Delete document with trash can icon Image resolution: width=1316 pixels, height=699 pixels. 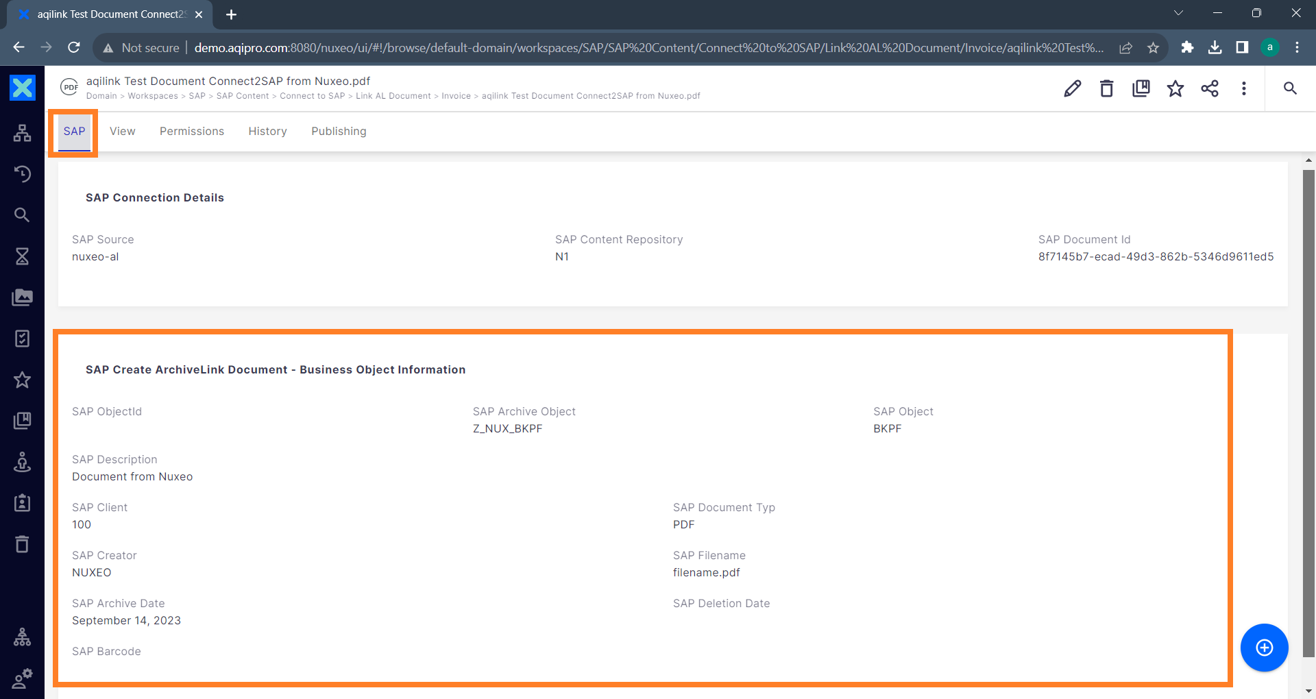(x=1107, y=88)
